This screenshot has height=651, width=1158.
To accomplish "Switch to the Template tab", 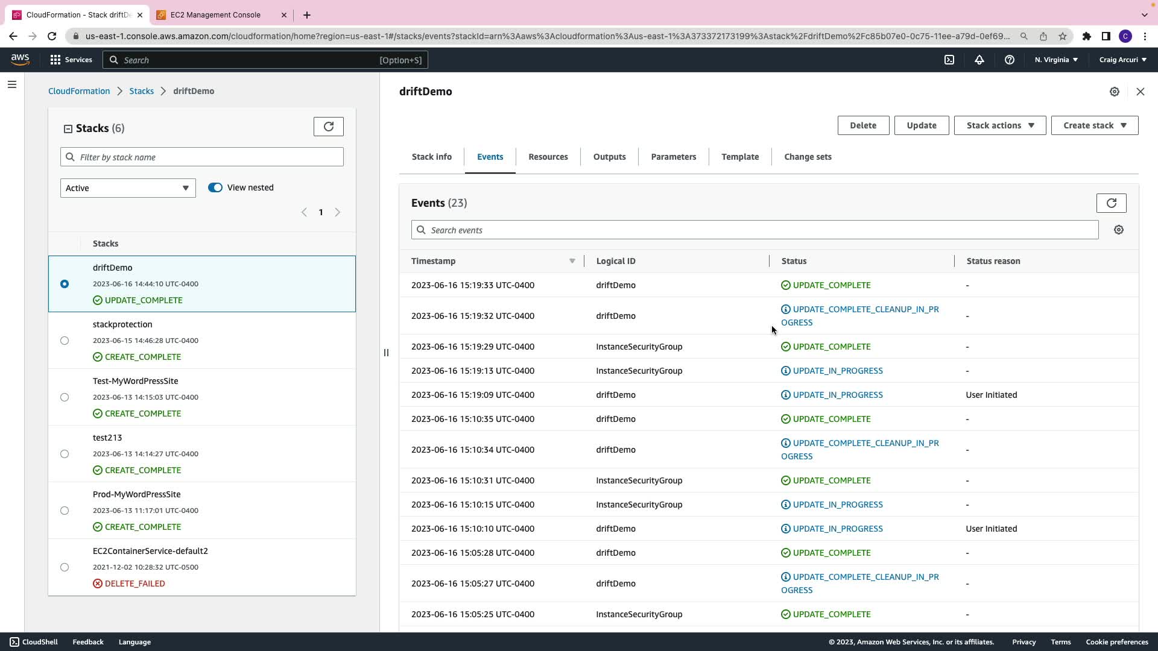I will 740,157.
